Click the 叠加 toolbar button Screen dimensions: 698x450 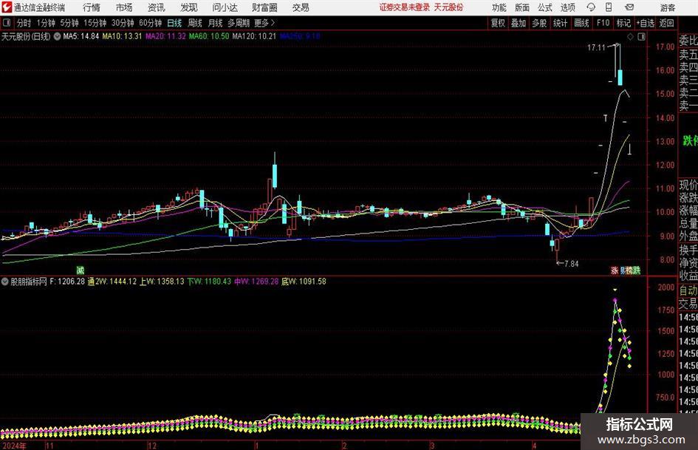click(x=519, y=23)
